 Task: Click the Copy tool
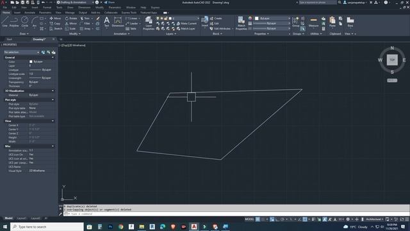(55, 24)
